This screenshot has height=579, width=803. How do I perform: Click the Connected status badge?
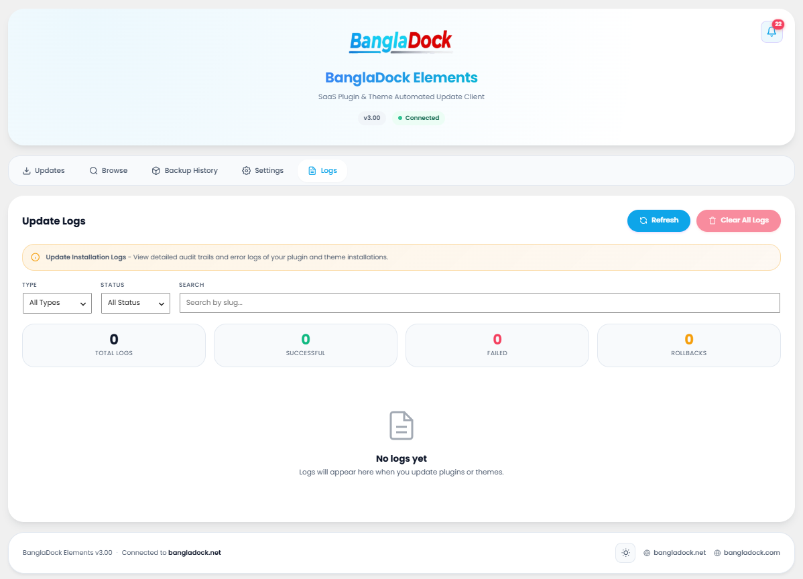point(418,118)
